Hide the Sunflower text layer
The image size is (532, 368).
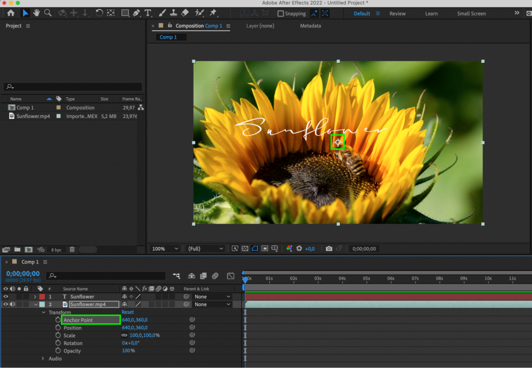(x=6, y=296)
